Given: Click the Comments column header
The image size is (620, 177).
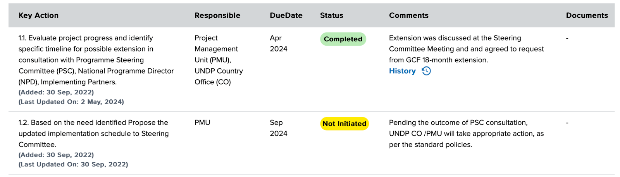Looking at the screenshot, I should pyautogui.click(x=409, y=15).
